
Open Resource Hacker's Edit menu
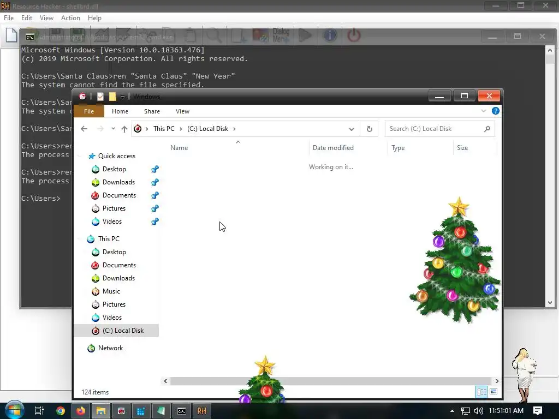tap(27, 18)
